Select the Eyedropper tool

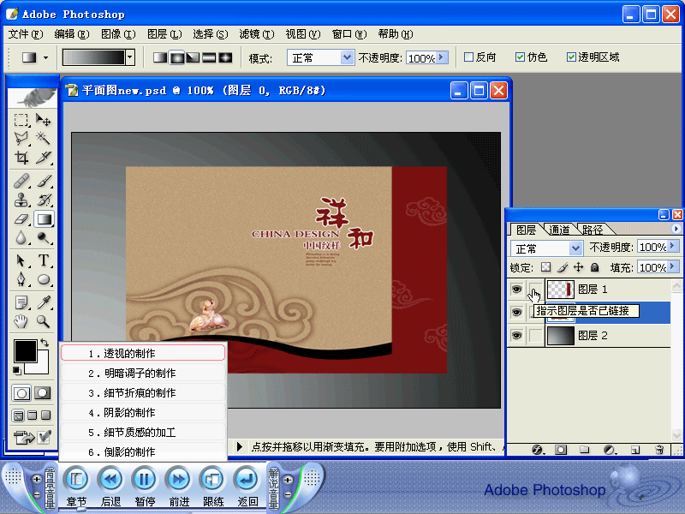[44, 302]
